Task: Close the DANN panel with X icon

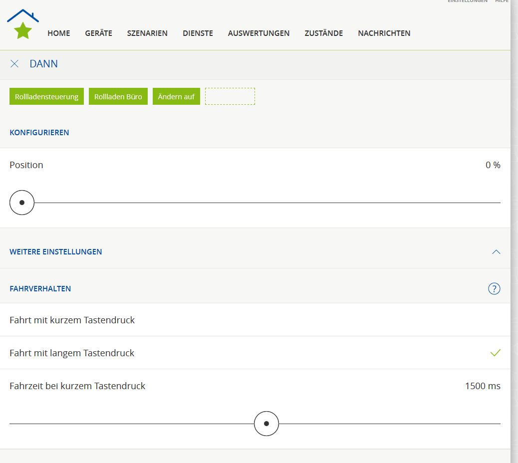Action: coord(14,63)
